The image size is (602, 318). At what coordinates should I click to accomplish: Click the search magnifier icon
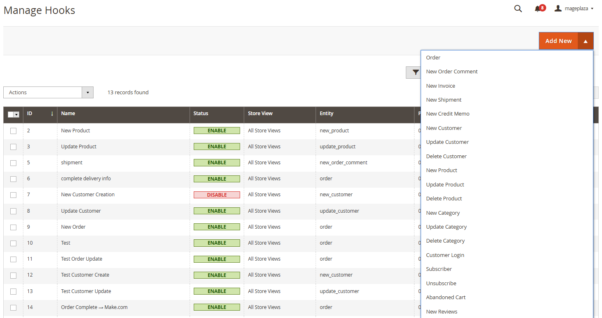click(518, 9)
